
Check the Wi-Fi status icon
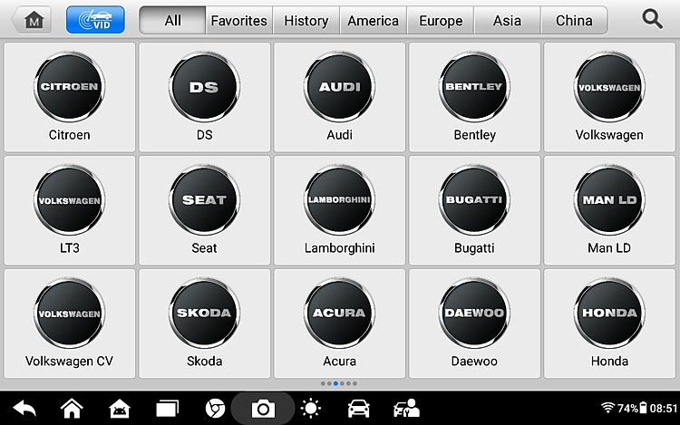[608, 408]
